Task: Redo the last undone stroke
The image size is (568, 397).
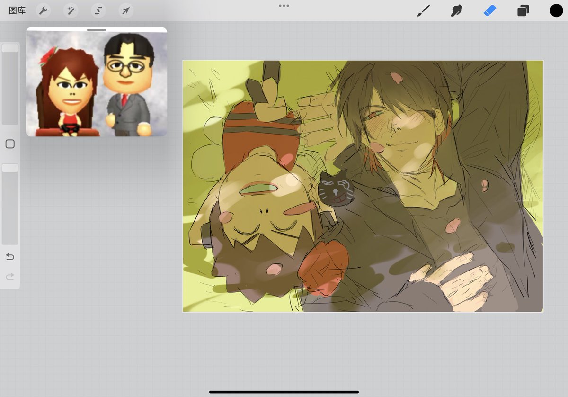Action: pos(10,276)
